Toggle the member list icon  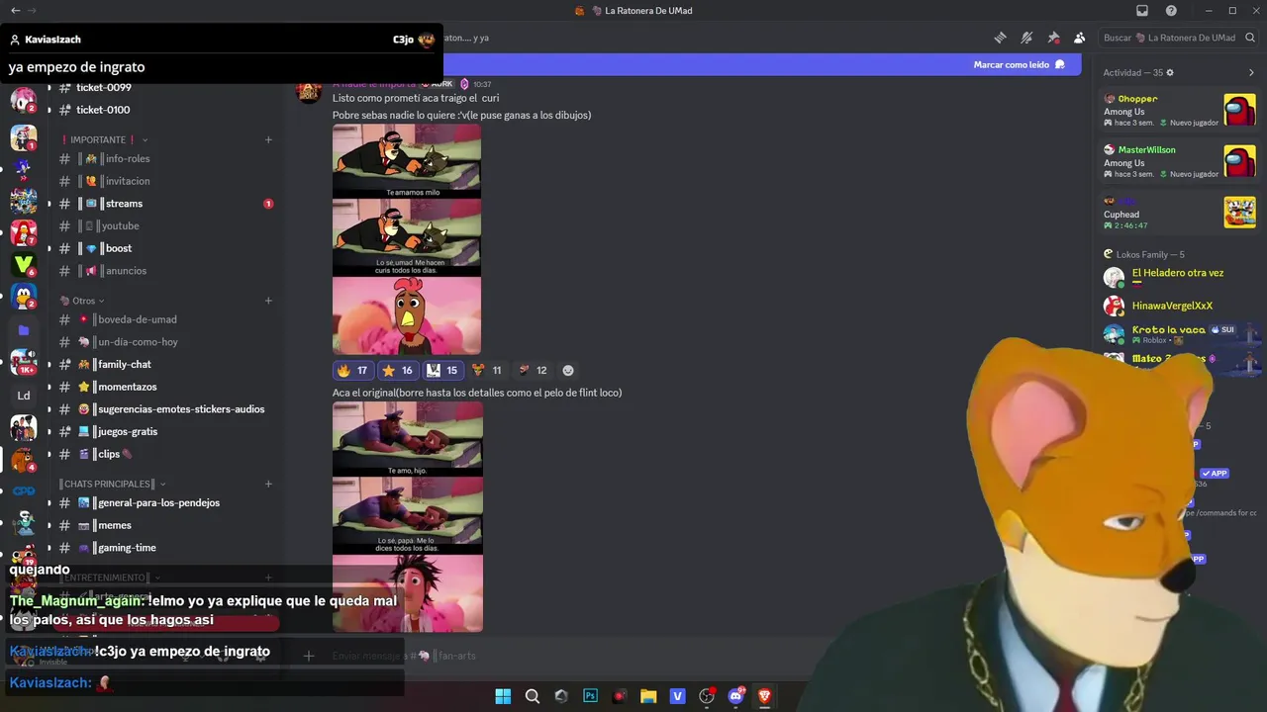[1080, 38]
